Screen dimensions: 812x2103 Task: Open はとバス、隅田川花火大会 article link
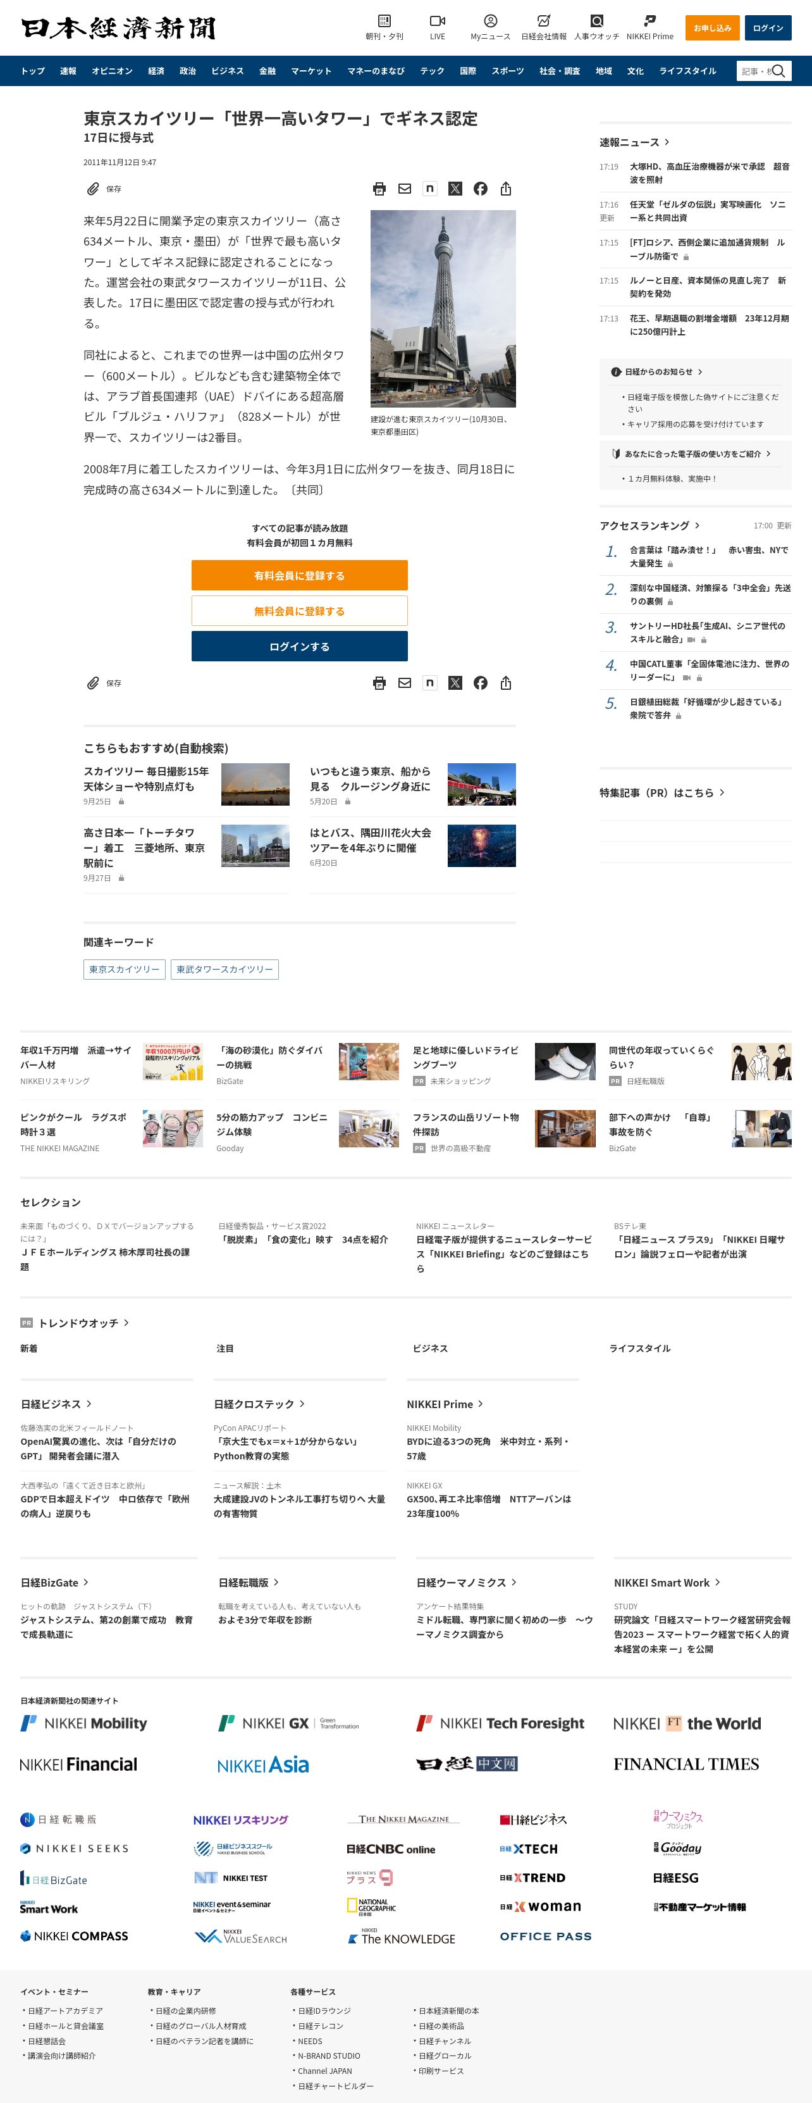[371, 840]
